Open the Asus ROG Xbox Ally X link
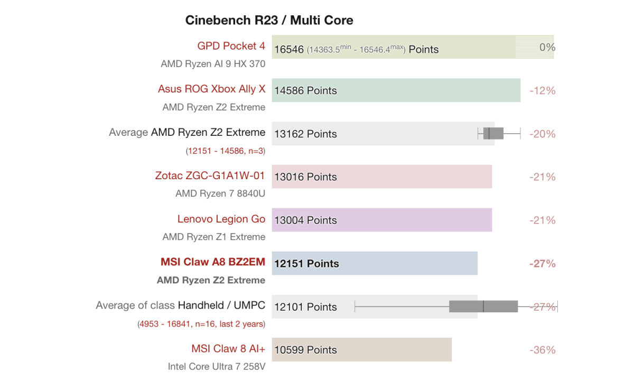Viewport: 634px width, 389px height. pyautogui.click(x=211, y=89)
